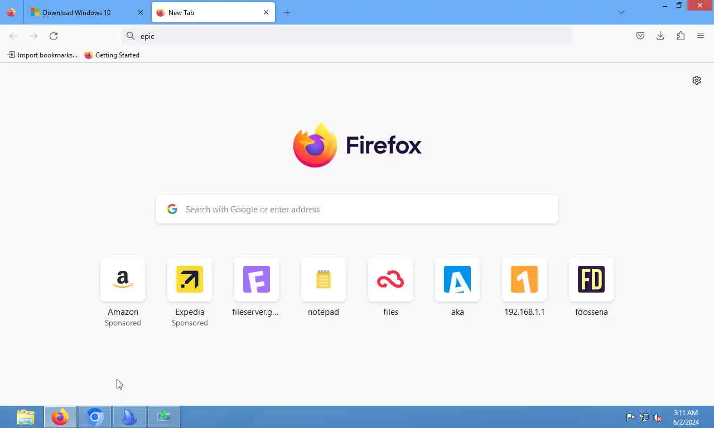Click the Google logo in search box
Viewport: 714px width, 428px height.
click(172, 209)
